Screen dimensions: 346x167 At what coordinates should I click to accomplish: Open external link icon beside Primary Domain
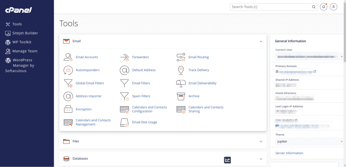click(315, 71)
